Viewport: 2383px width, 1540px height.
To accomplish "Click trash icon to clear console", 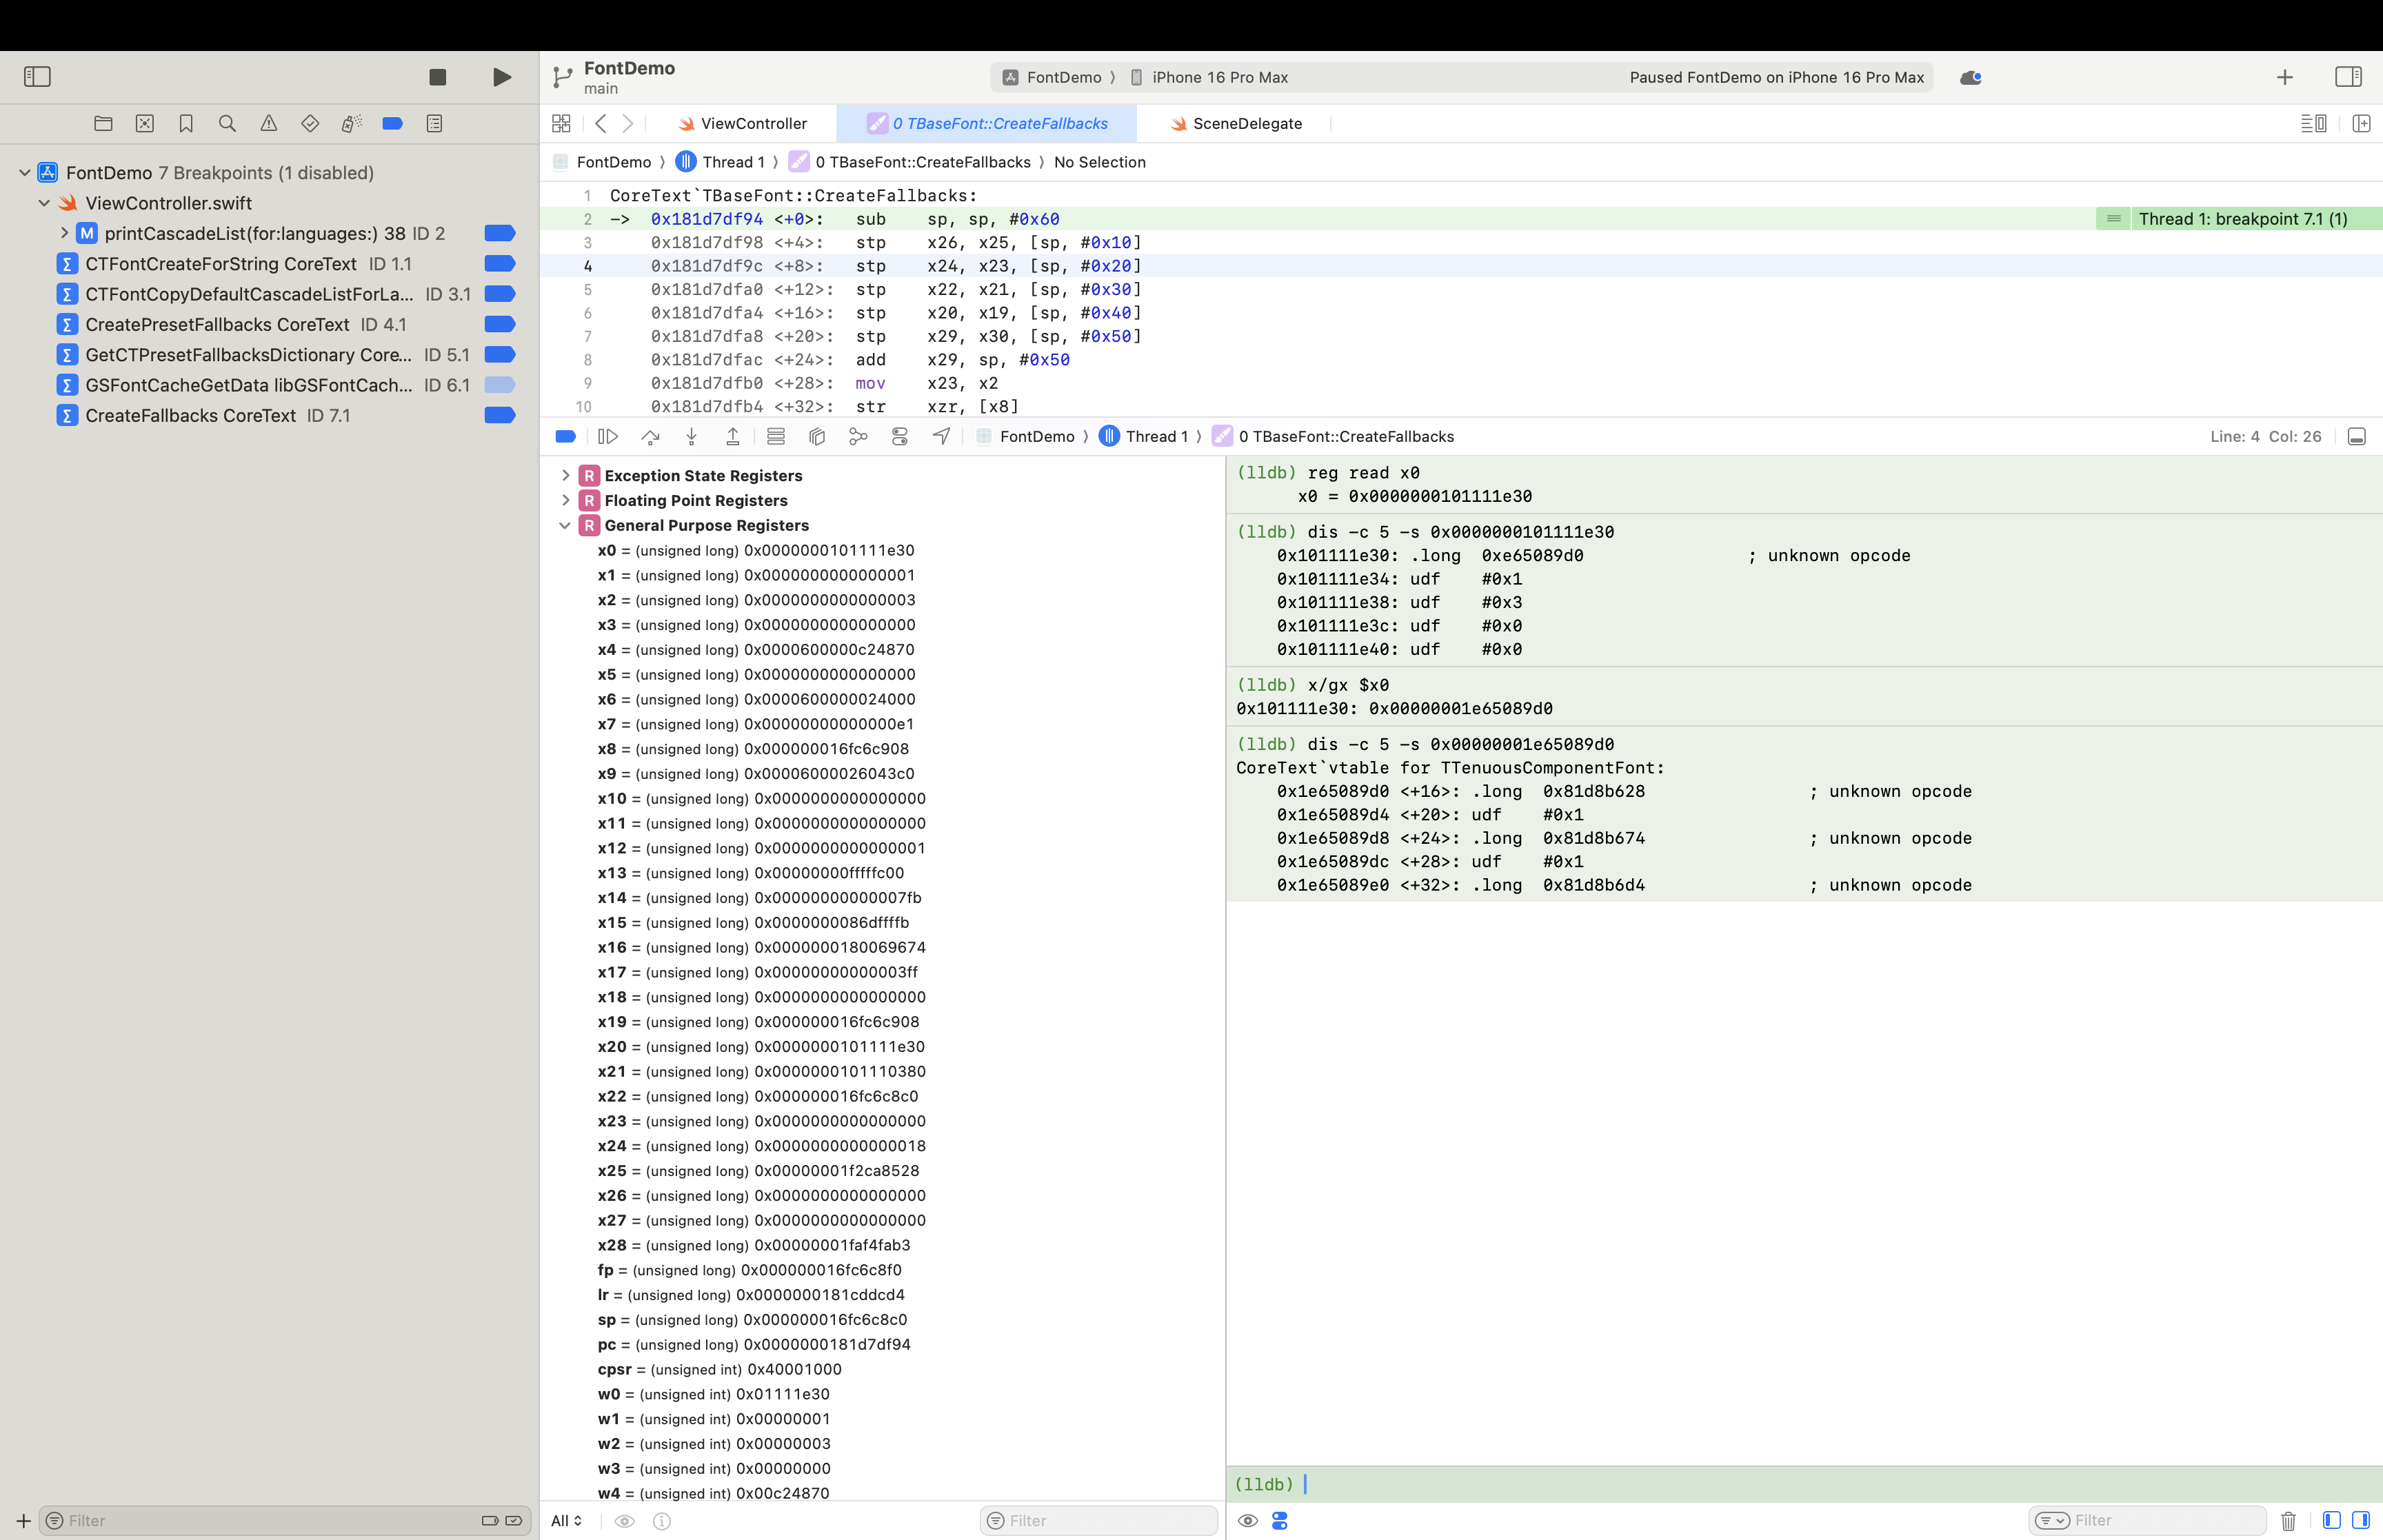I will [x=2288, y=1521].
